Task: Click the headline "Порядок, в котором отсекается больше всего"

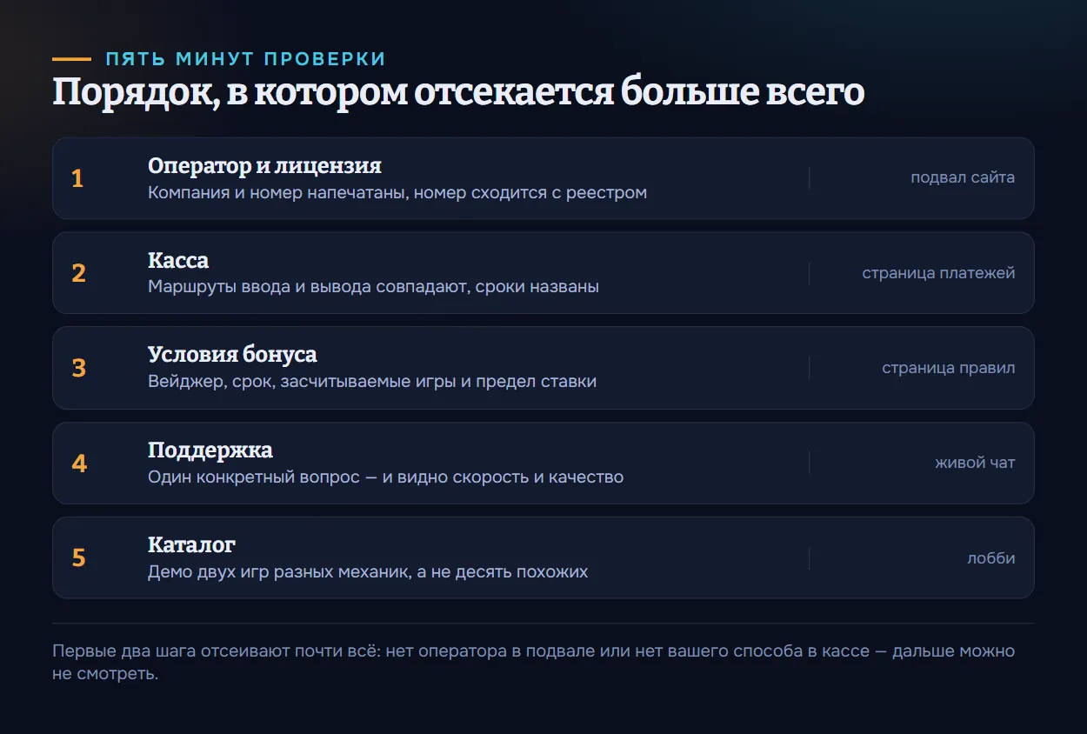Action: click(x=458, y=93)
